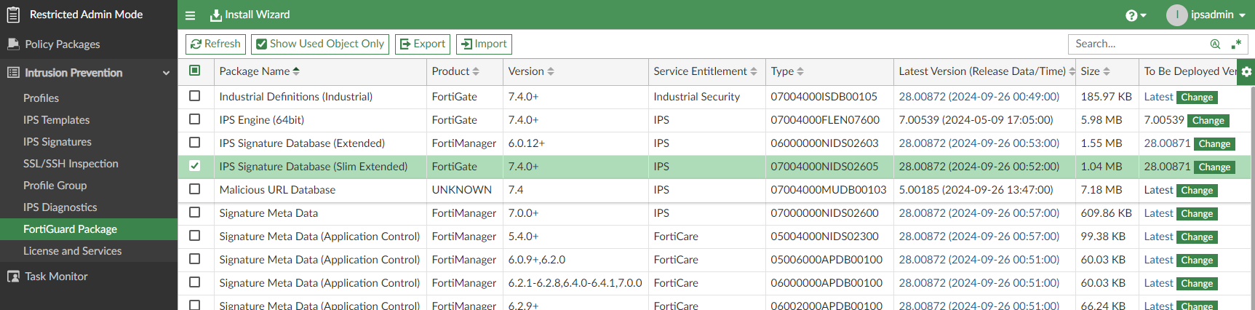Click the Policy Packages sidebar icon

[x=13, y=44]
